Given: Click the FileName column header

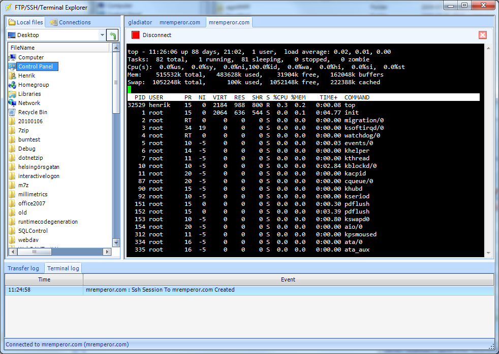Looking at the screenshot, I should [58, 47].
